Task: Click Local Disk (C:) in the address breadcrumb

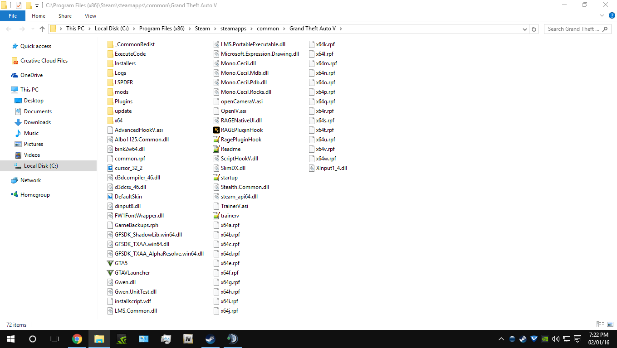Action: point(112,29)
